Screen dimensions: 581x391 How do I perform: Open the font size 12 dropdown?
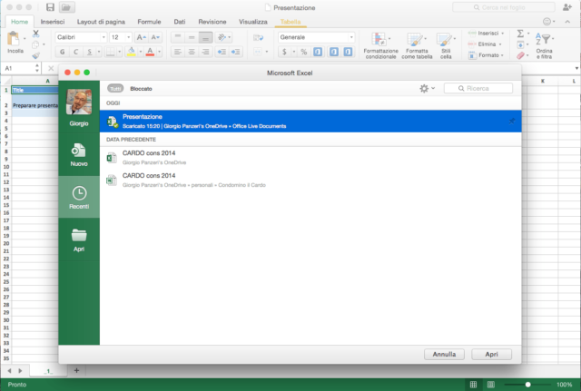[129, 37]
